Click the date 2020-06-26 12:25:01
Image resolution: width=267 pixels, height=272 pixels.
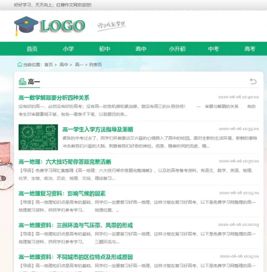(239, 193)
